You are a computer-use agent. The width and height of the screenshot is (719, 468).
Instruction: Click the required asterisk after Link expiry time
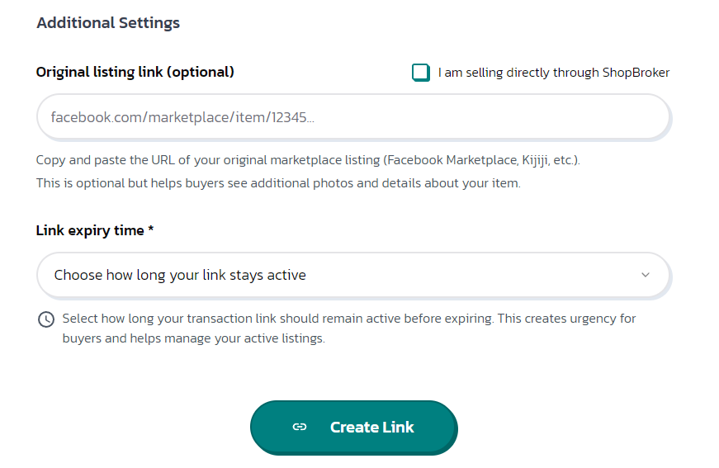point(151,230)
